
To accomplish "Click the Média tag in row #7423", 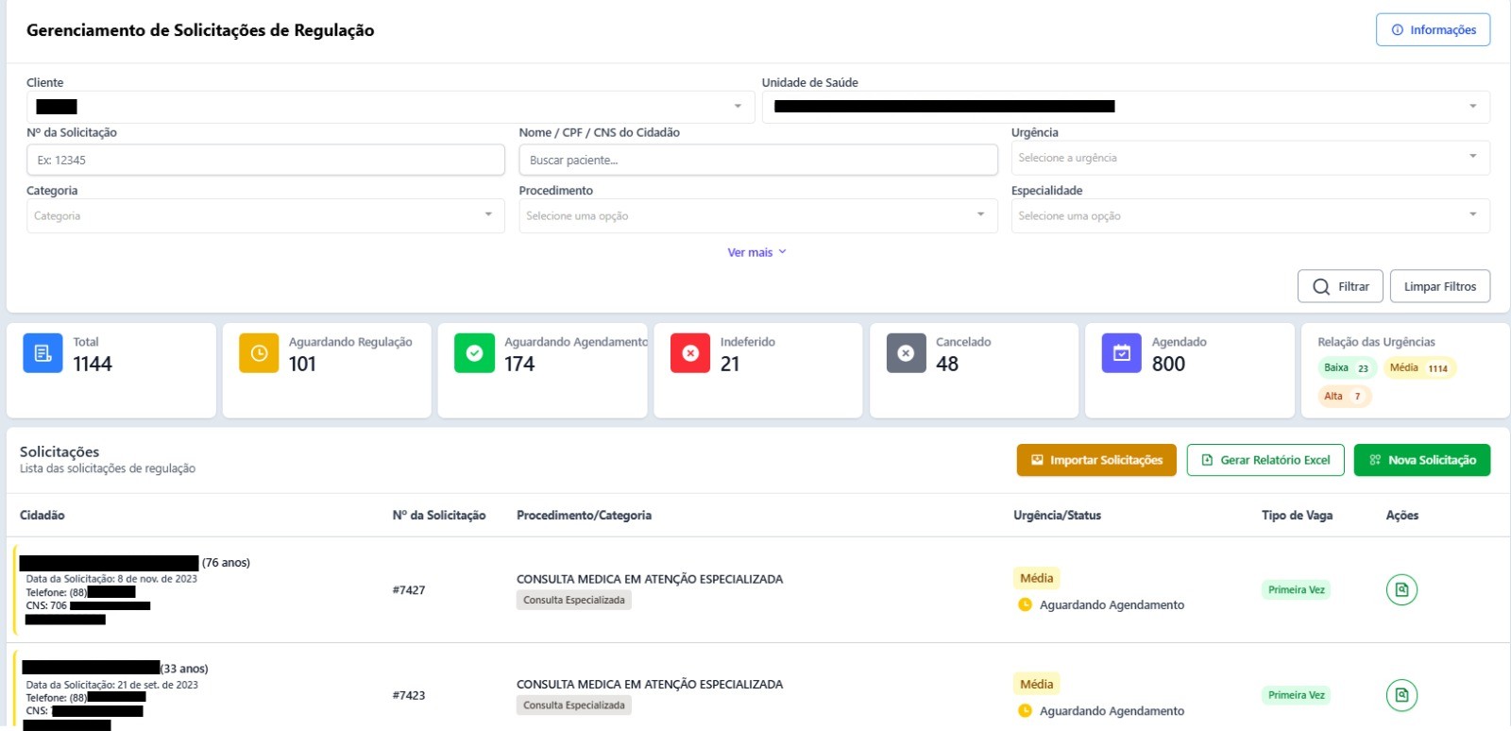I will (1037, 684).
